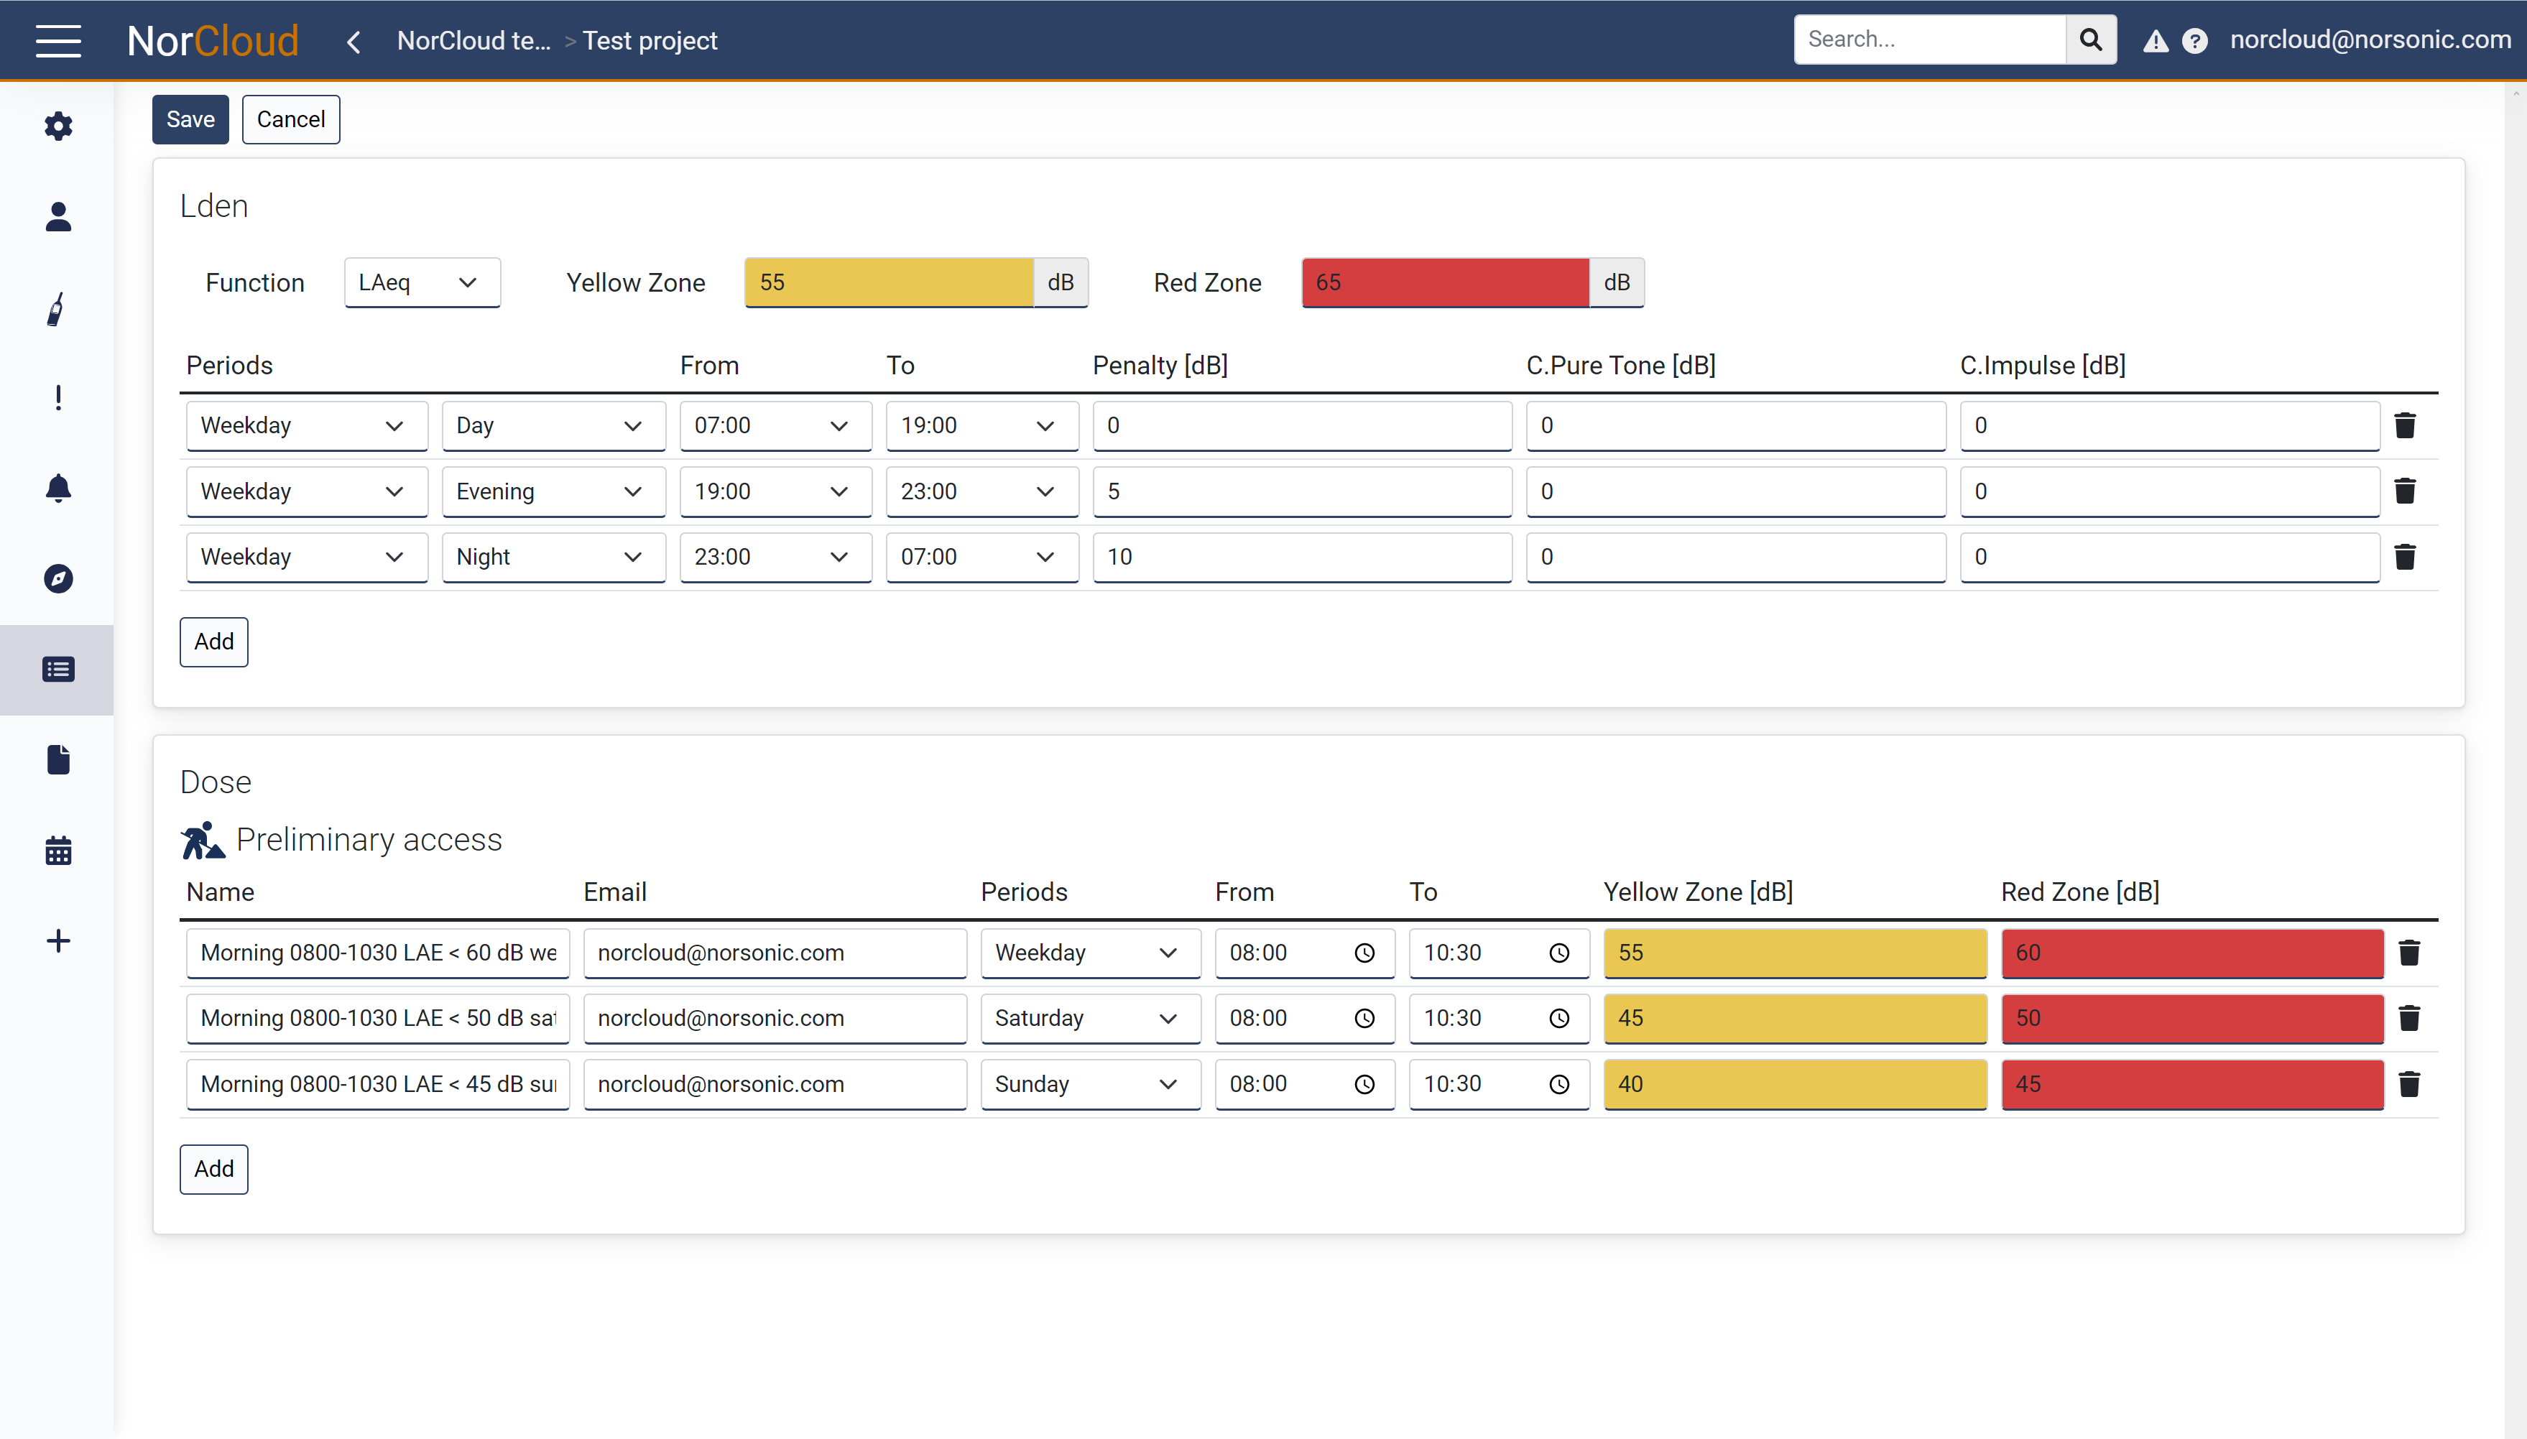Screen dimensions: 2527x1439
Task: Open the sound level meter sidebar icon
Action: tap(57, 308)
